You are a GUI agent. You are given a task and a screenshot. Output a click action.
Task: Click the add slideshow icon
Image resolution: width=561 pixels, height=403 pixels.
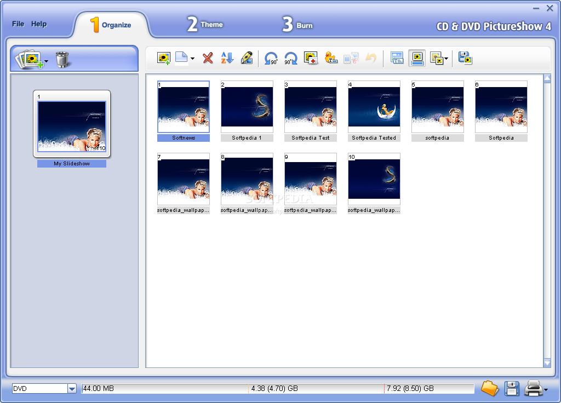(29, 59)
